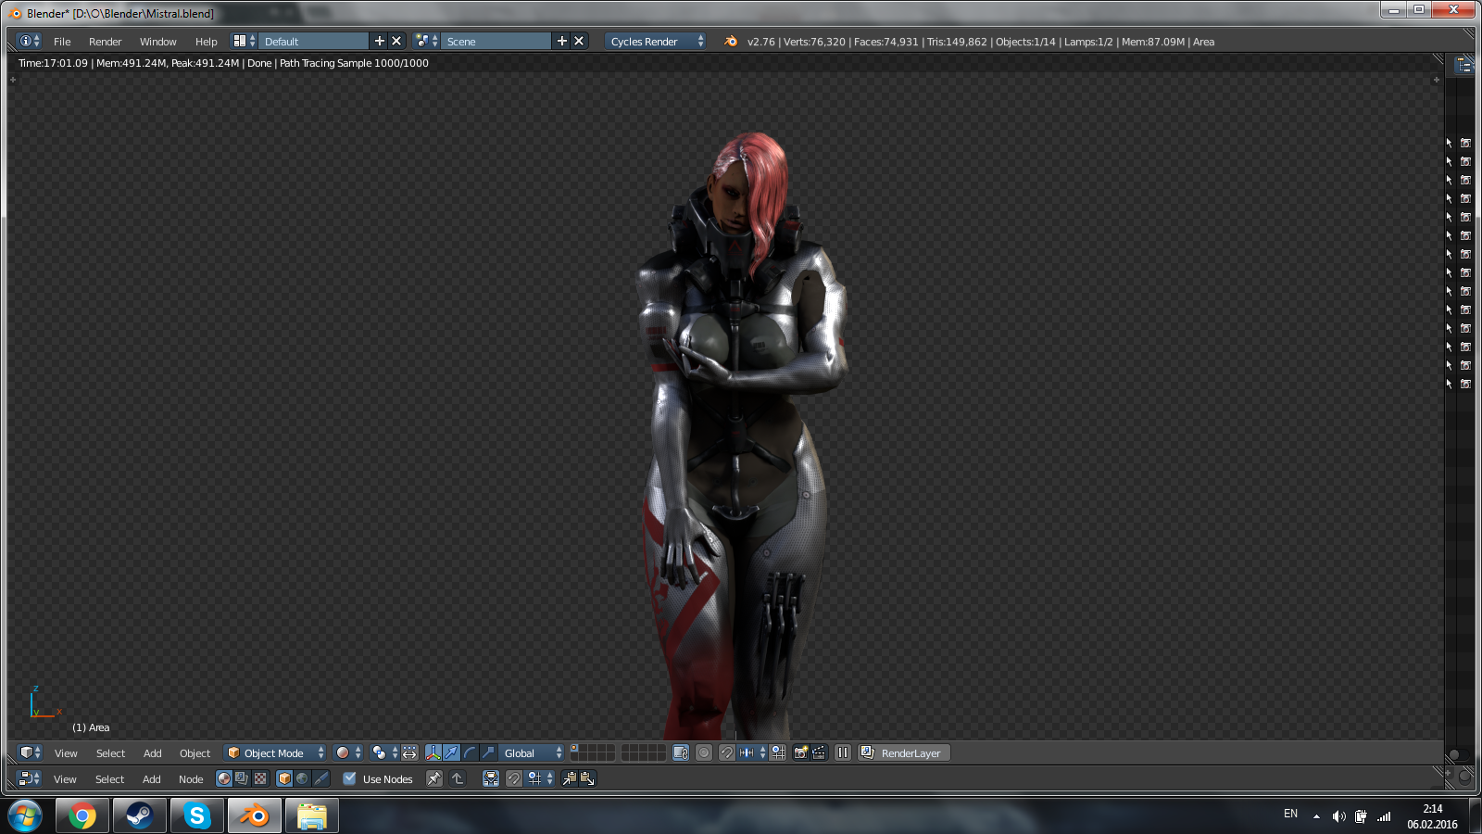Toggle the 3D viewport snap magnet
1482x834 pixels.
pyautogui.click(x=727, y=752)
